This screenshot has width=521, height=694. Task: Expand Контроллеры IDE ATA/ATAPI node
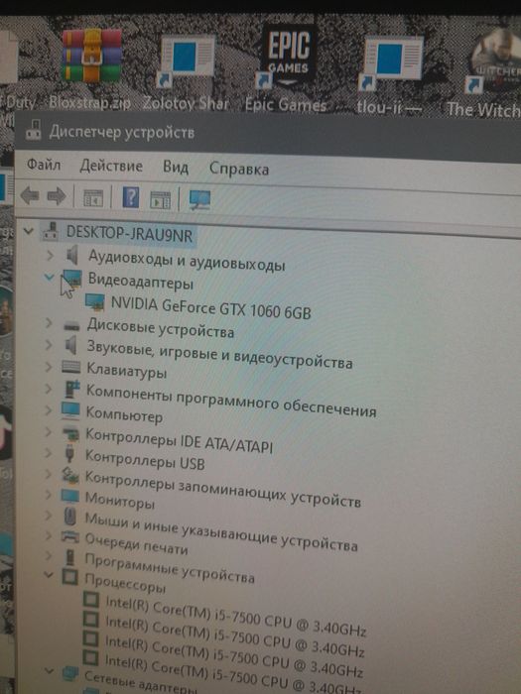(x=48, y=431)
